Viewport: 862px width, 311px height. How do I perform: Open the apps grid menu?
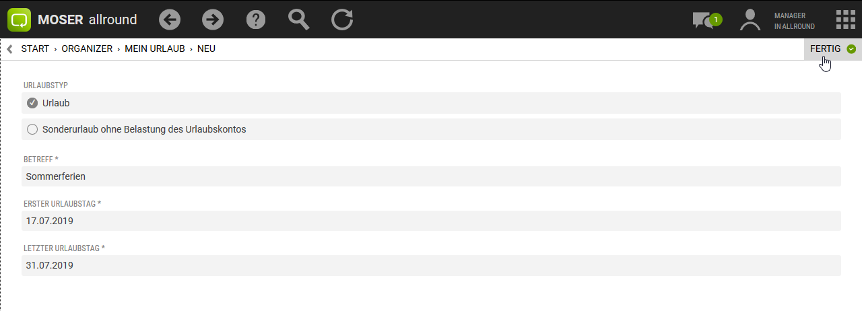846,20
